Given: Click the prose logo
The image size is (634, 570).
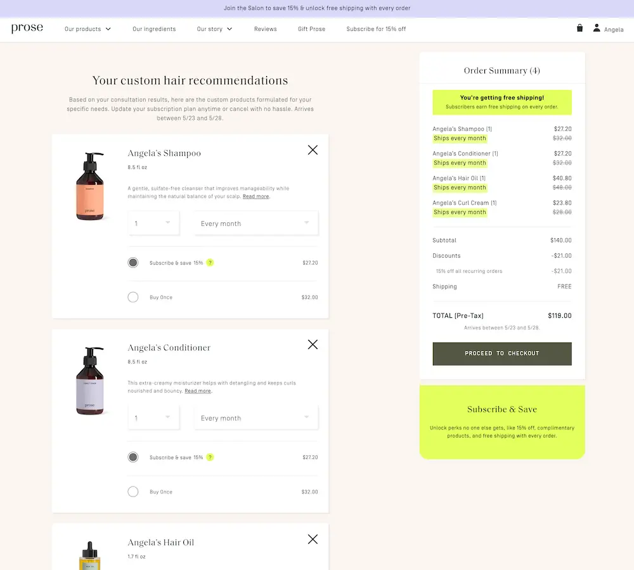Looking at the screenshot, I should pos(27,28).
